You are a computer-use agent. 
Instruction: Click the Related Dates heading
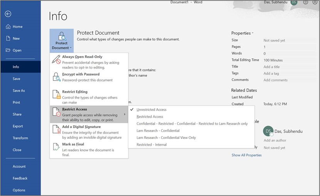(x=244, y=90)
